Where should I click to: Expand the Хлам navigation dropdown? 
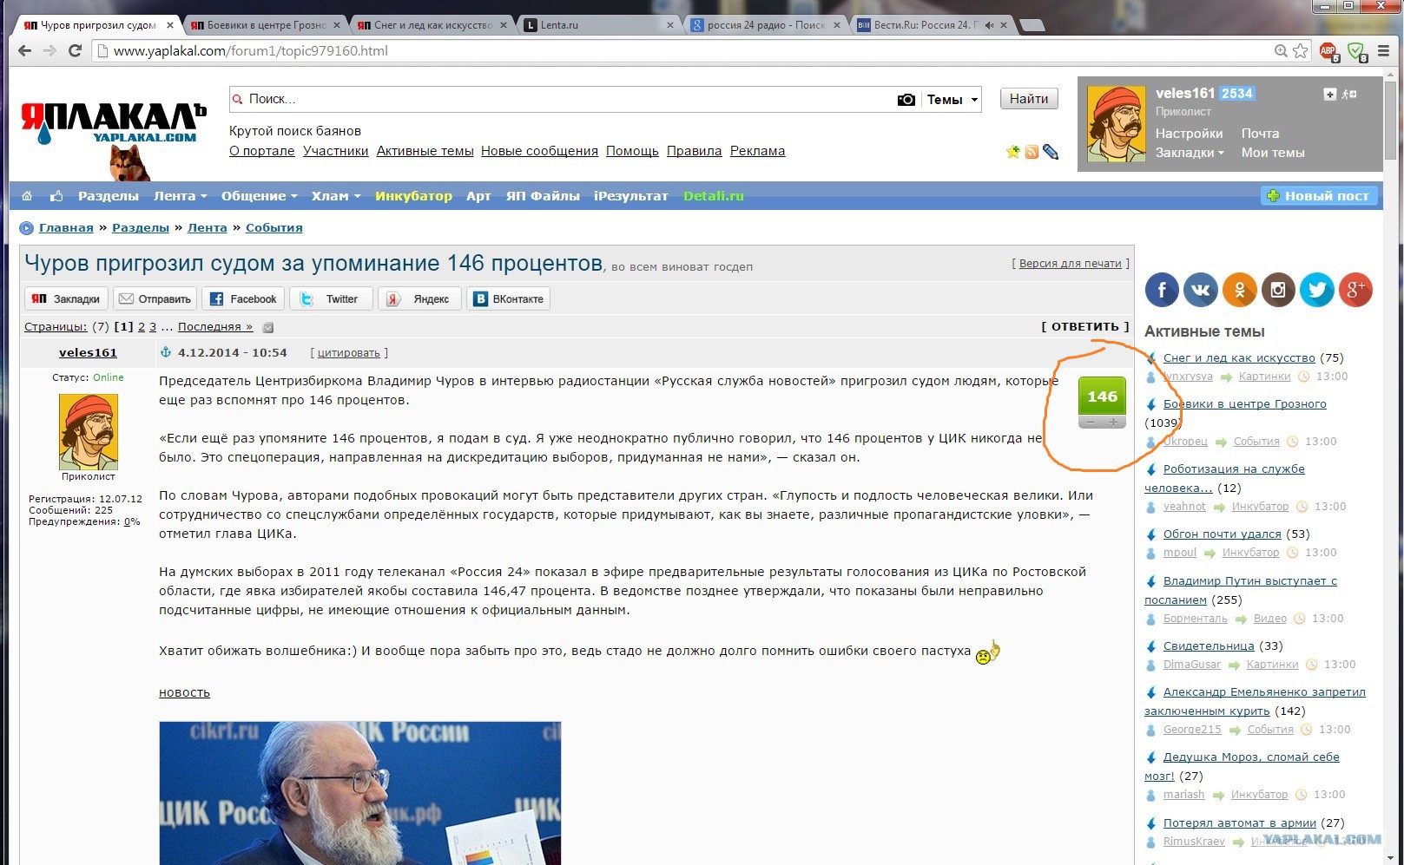(x=336, y=196)
